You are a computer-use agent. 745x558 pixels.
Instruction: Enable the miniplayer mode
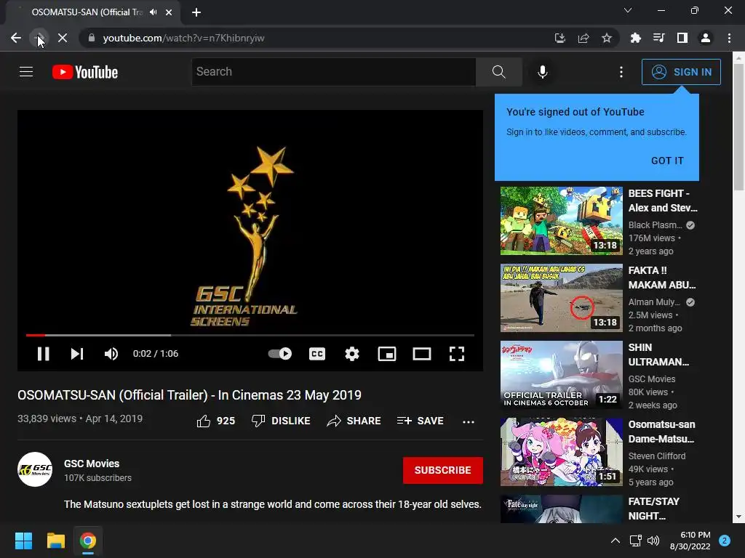tap(387, 354)
